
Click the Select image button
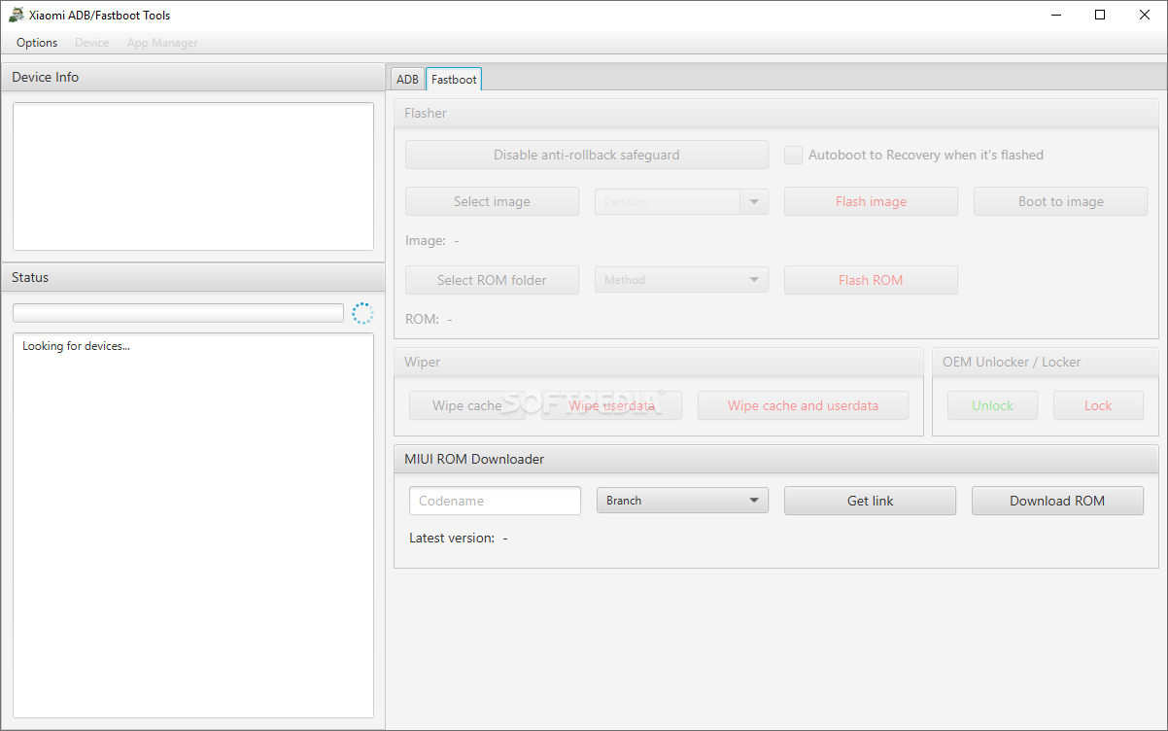492,201
